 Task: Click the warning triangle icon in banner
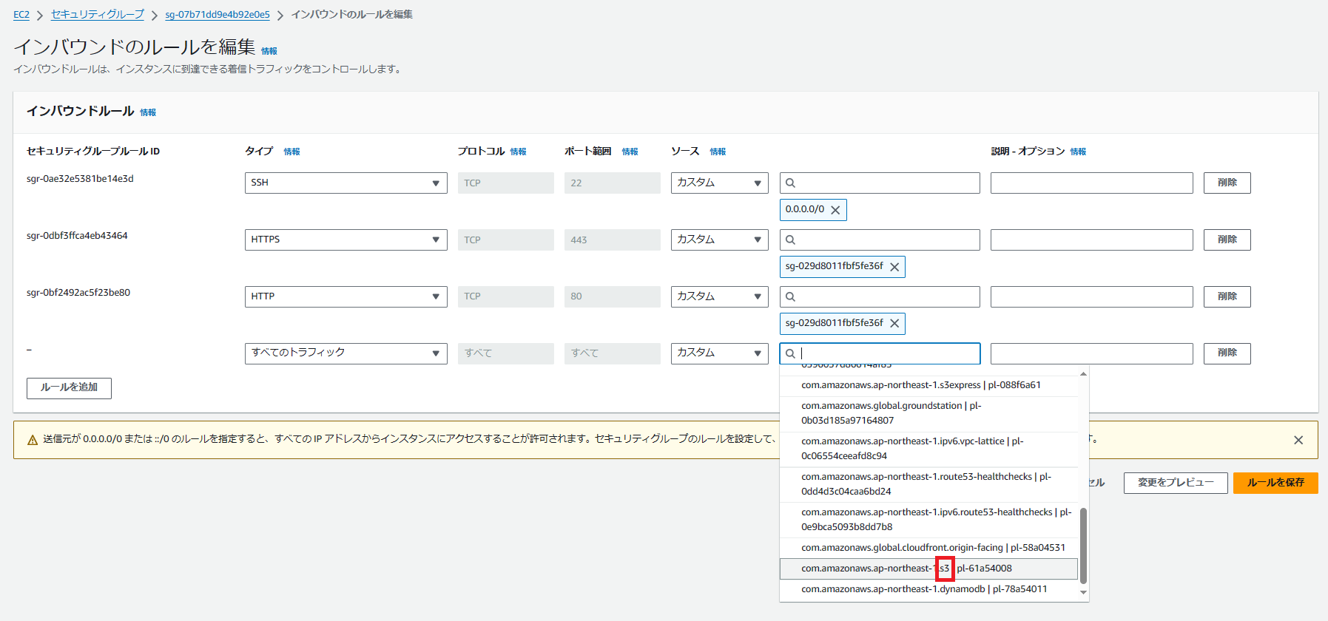point(33,440)
